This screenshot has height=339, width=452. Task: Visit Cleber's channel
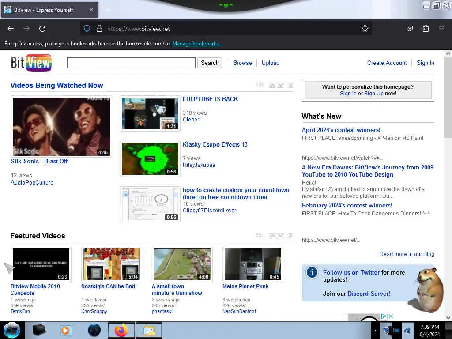click(x=191, y=119)
